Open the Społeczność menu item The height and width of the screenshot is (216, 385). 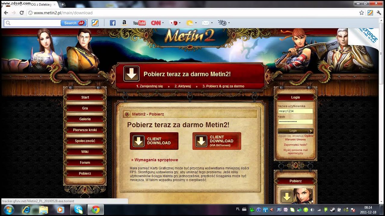pyautogui.click(x=85, y=141)
